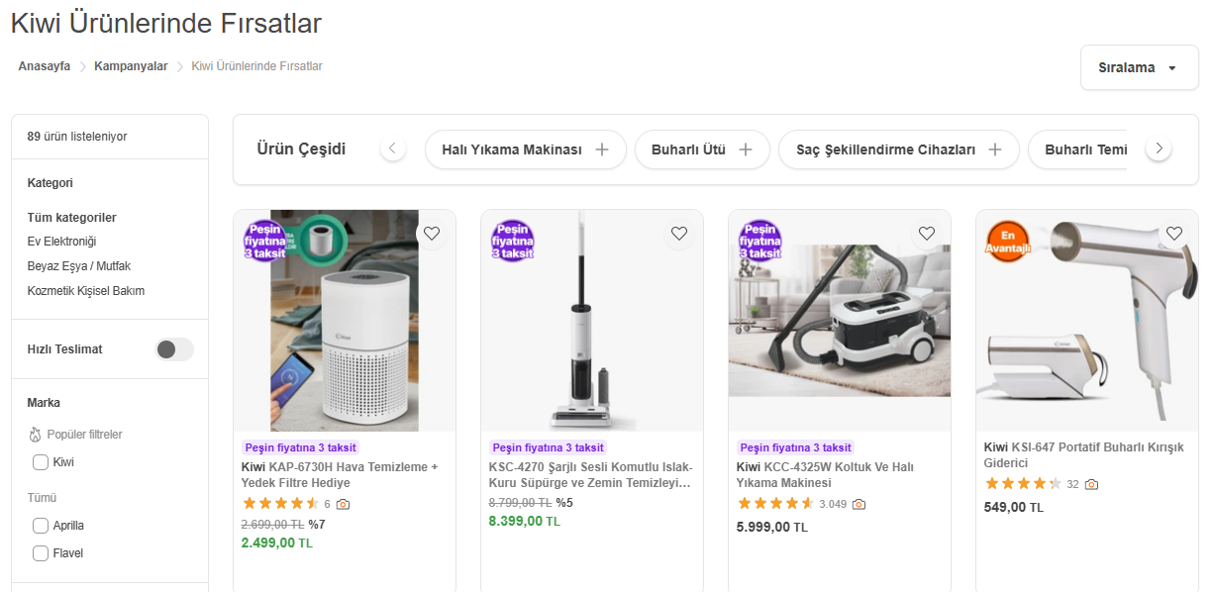
Task: Select Buharlı Ütü product type chip
Action: pos(702,149)
